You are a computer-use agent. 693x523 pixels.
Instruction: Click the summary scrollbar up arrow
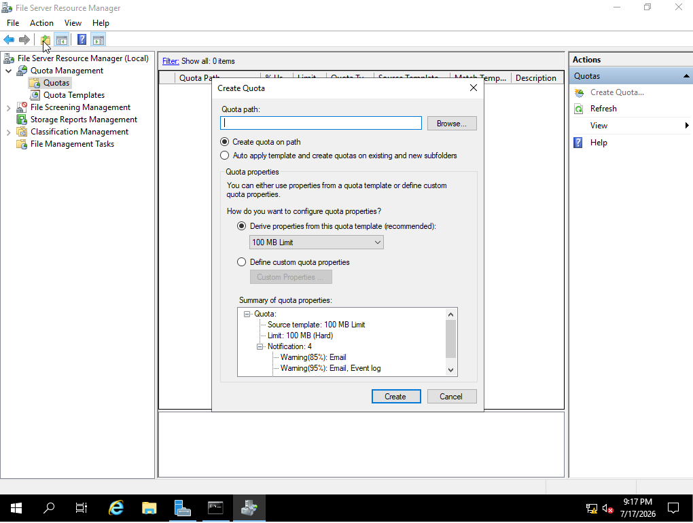(450, 314)
